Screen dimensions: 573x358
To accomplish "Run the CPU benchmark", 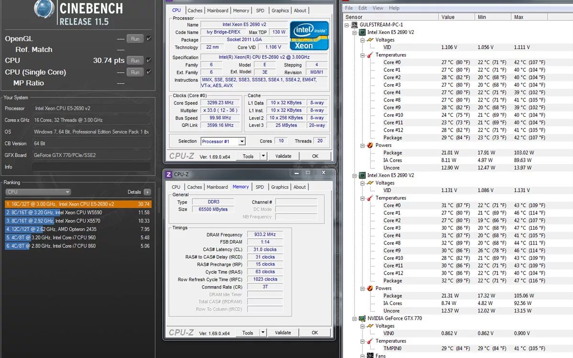I will tap(135, 61).
